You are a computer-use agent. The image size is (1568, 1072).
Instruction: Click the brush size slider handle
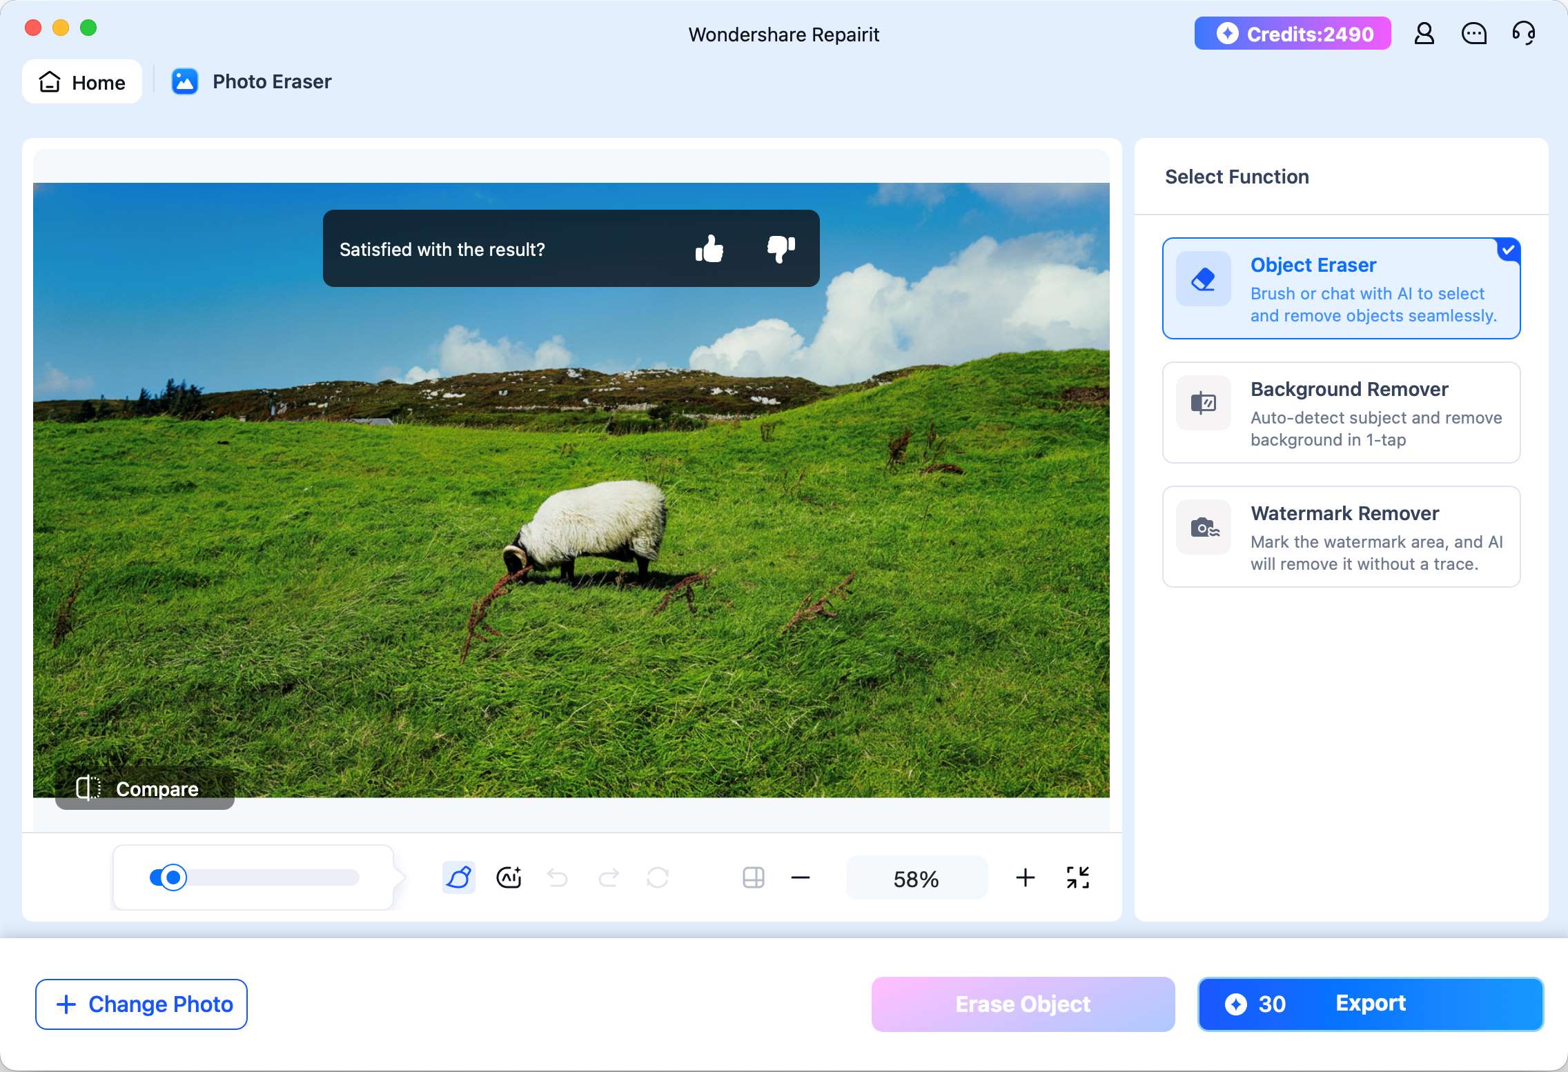[174, 877]
